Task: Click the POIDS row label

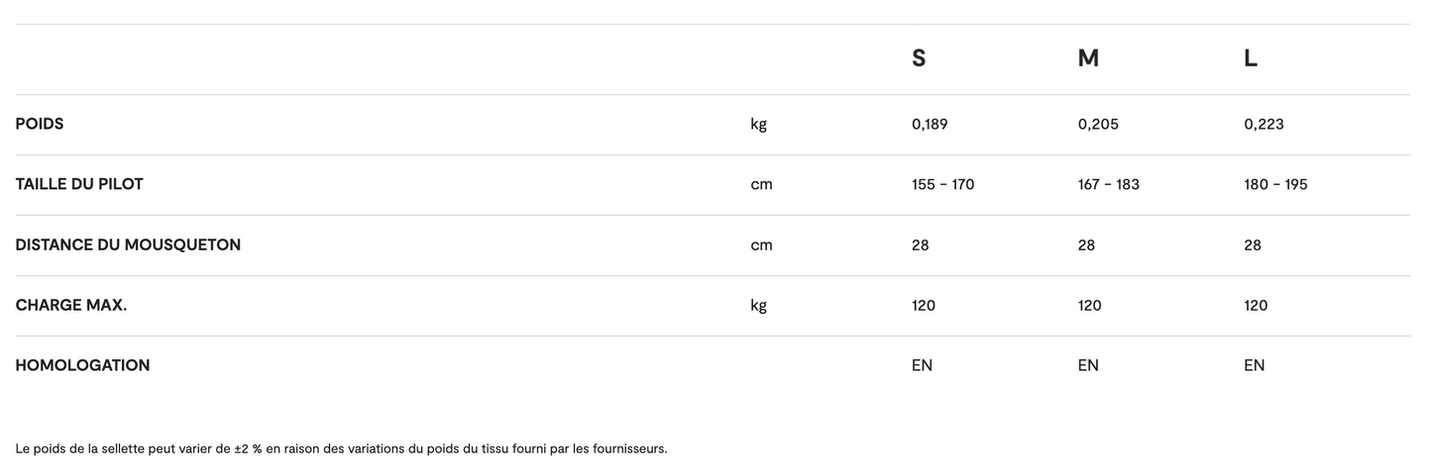Action: [x=40, y=124]
